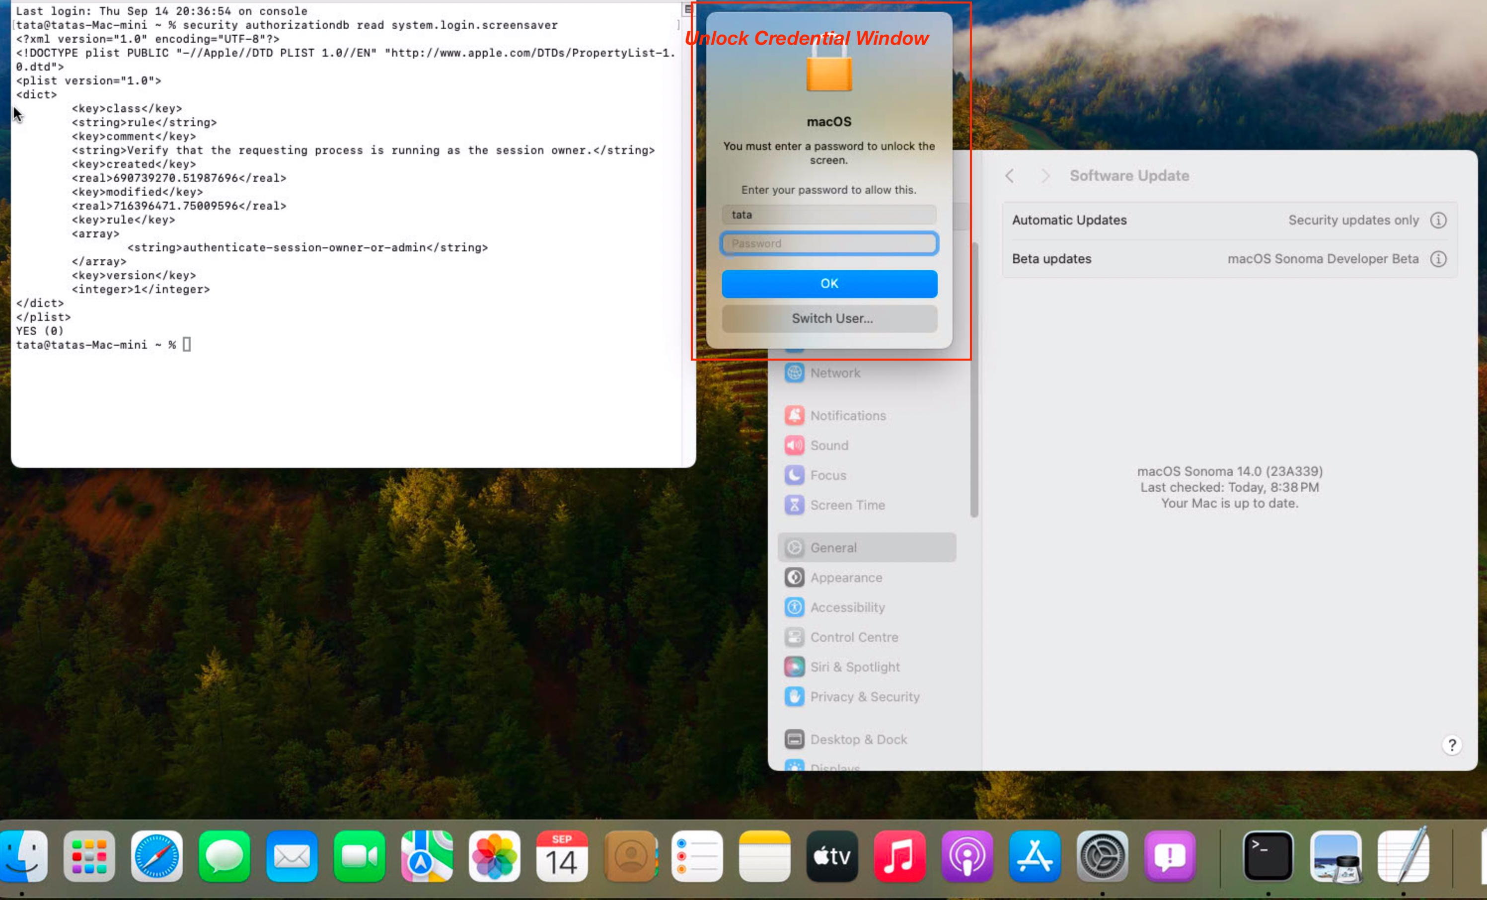Select Siri & Spotlight in sidebar
This screenshot has width=1487, height=900.
(867, 667)
